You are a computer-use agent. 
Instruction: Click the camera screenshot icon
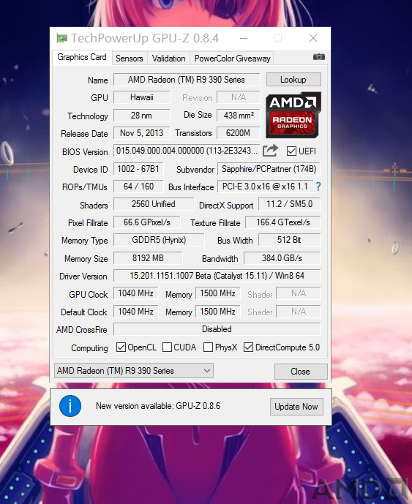point(319,57)
